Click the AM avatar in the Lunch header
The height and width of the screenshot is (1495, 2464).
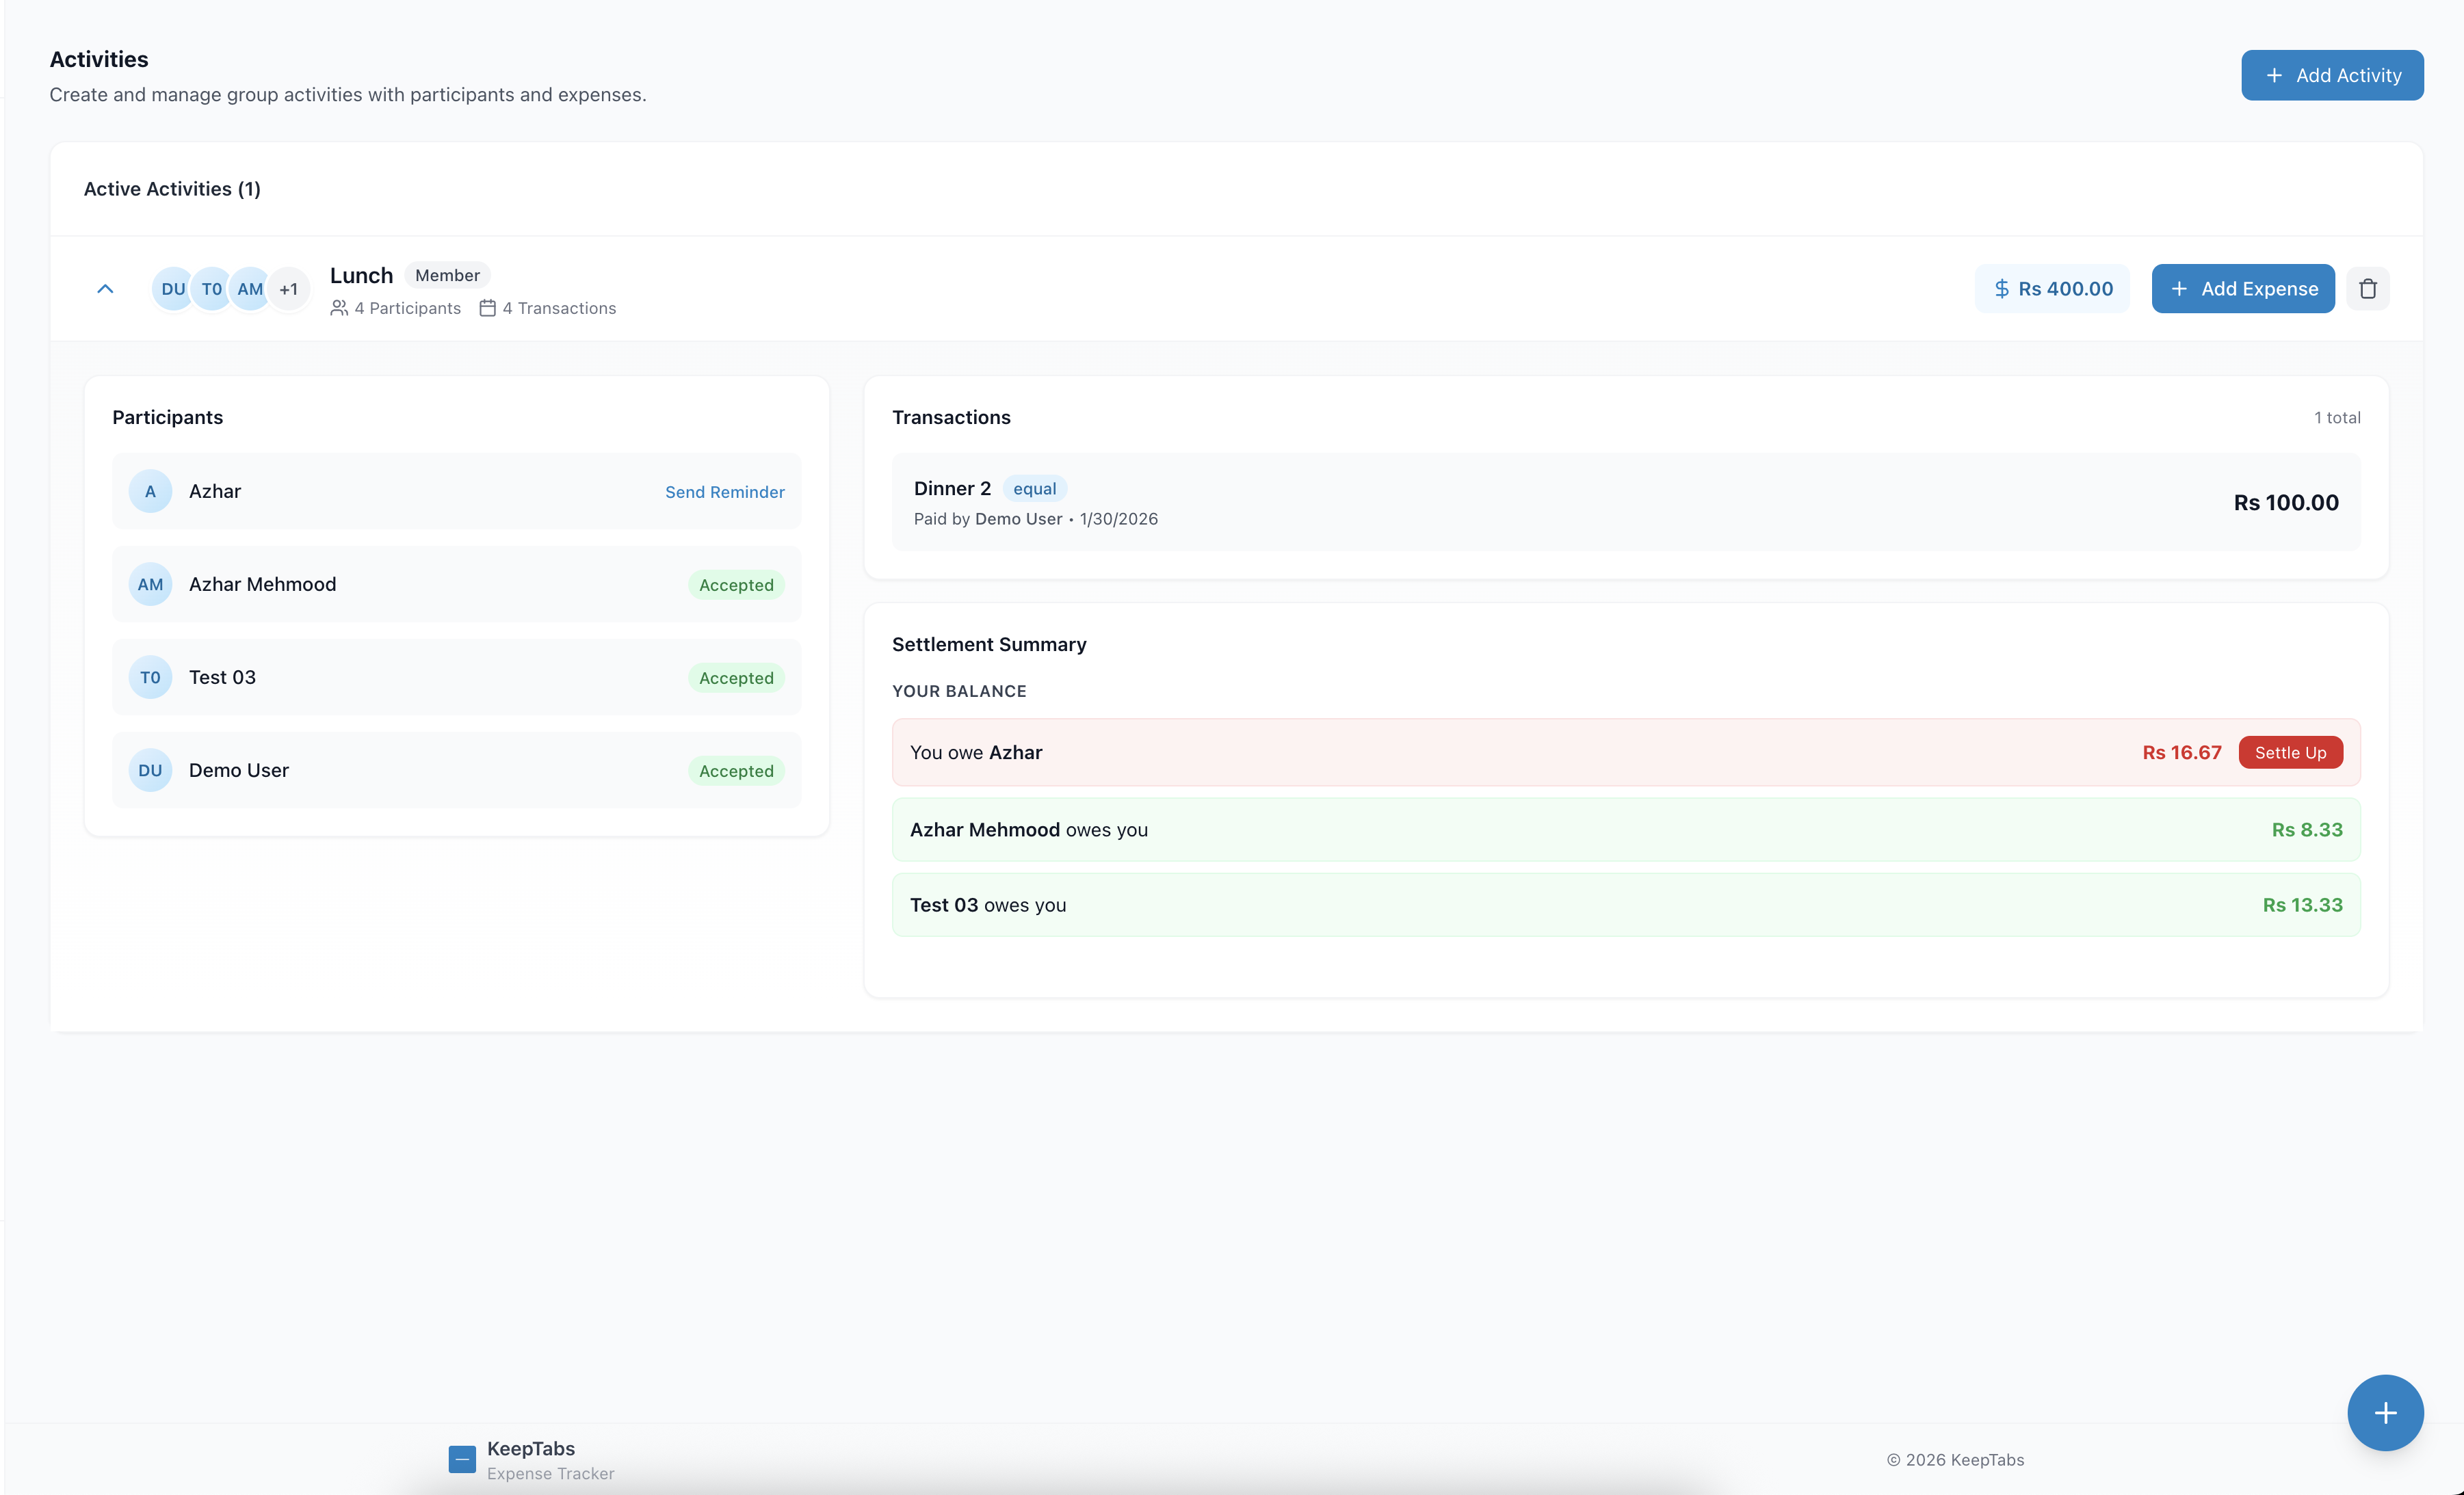coord(250,289)
